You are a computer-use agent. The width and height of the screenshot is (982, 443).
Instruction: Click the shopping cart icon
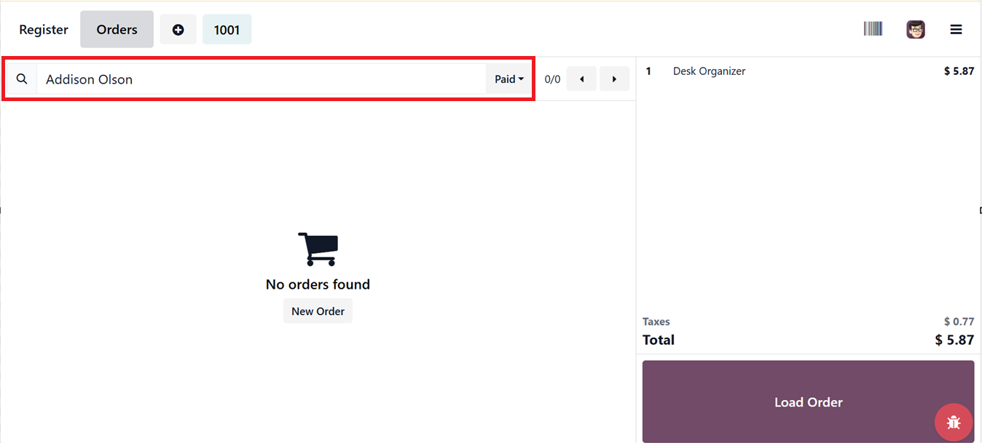pos(318,249)
